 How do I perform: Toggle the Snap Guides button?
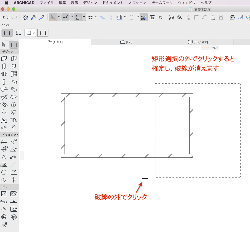[65, 17]
